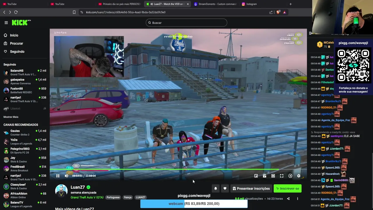
Task: Open video settings gear
Action: coord(299,176)
